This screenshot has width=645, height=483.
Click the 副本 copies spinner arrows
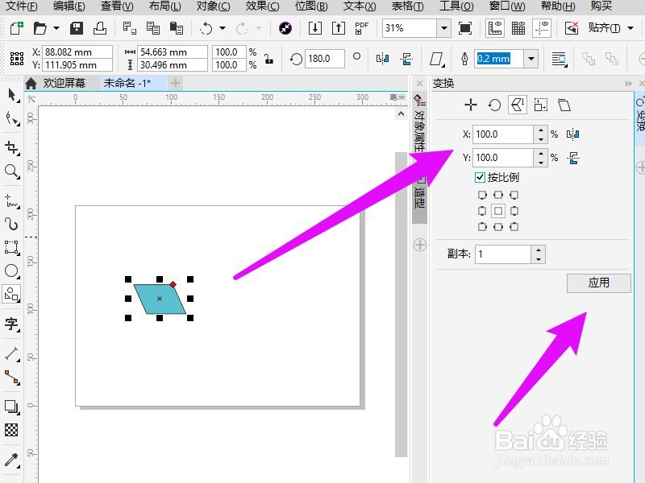point(539,254)
